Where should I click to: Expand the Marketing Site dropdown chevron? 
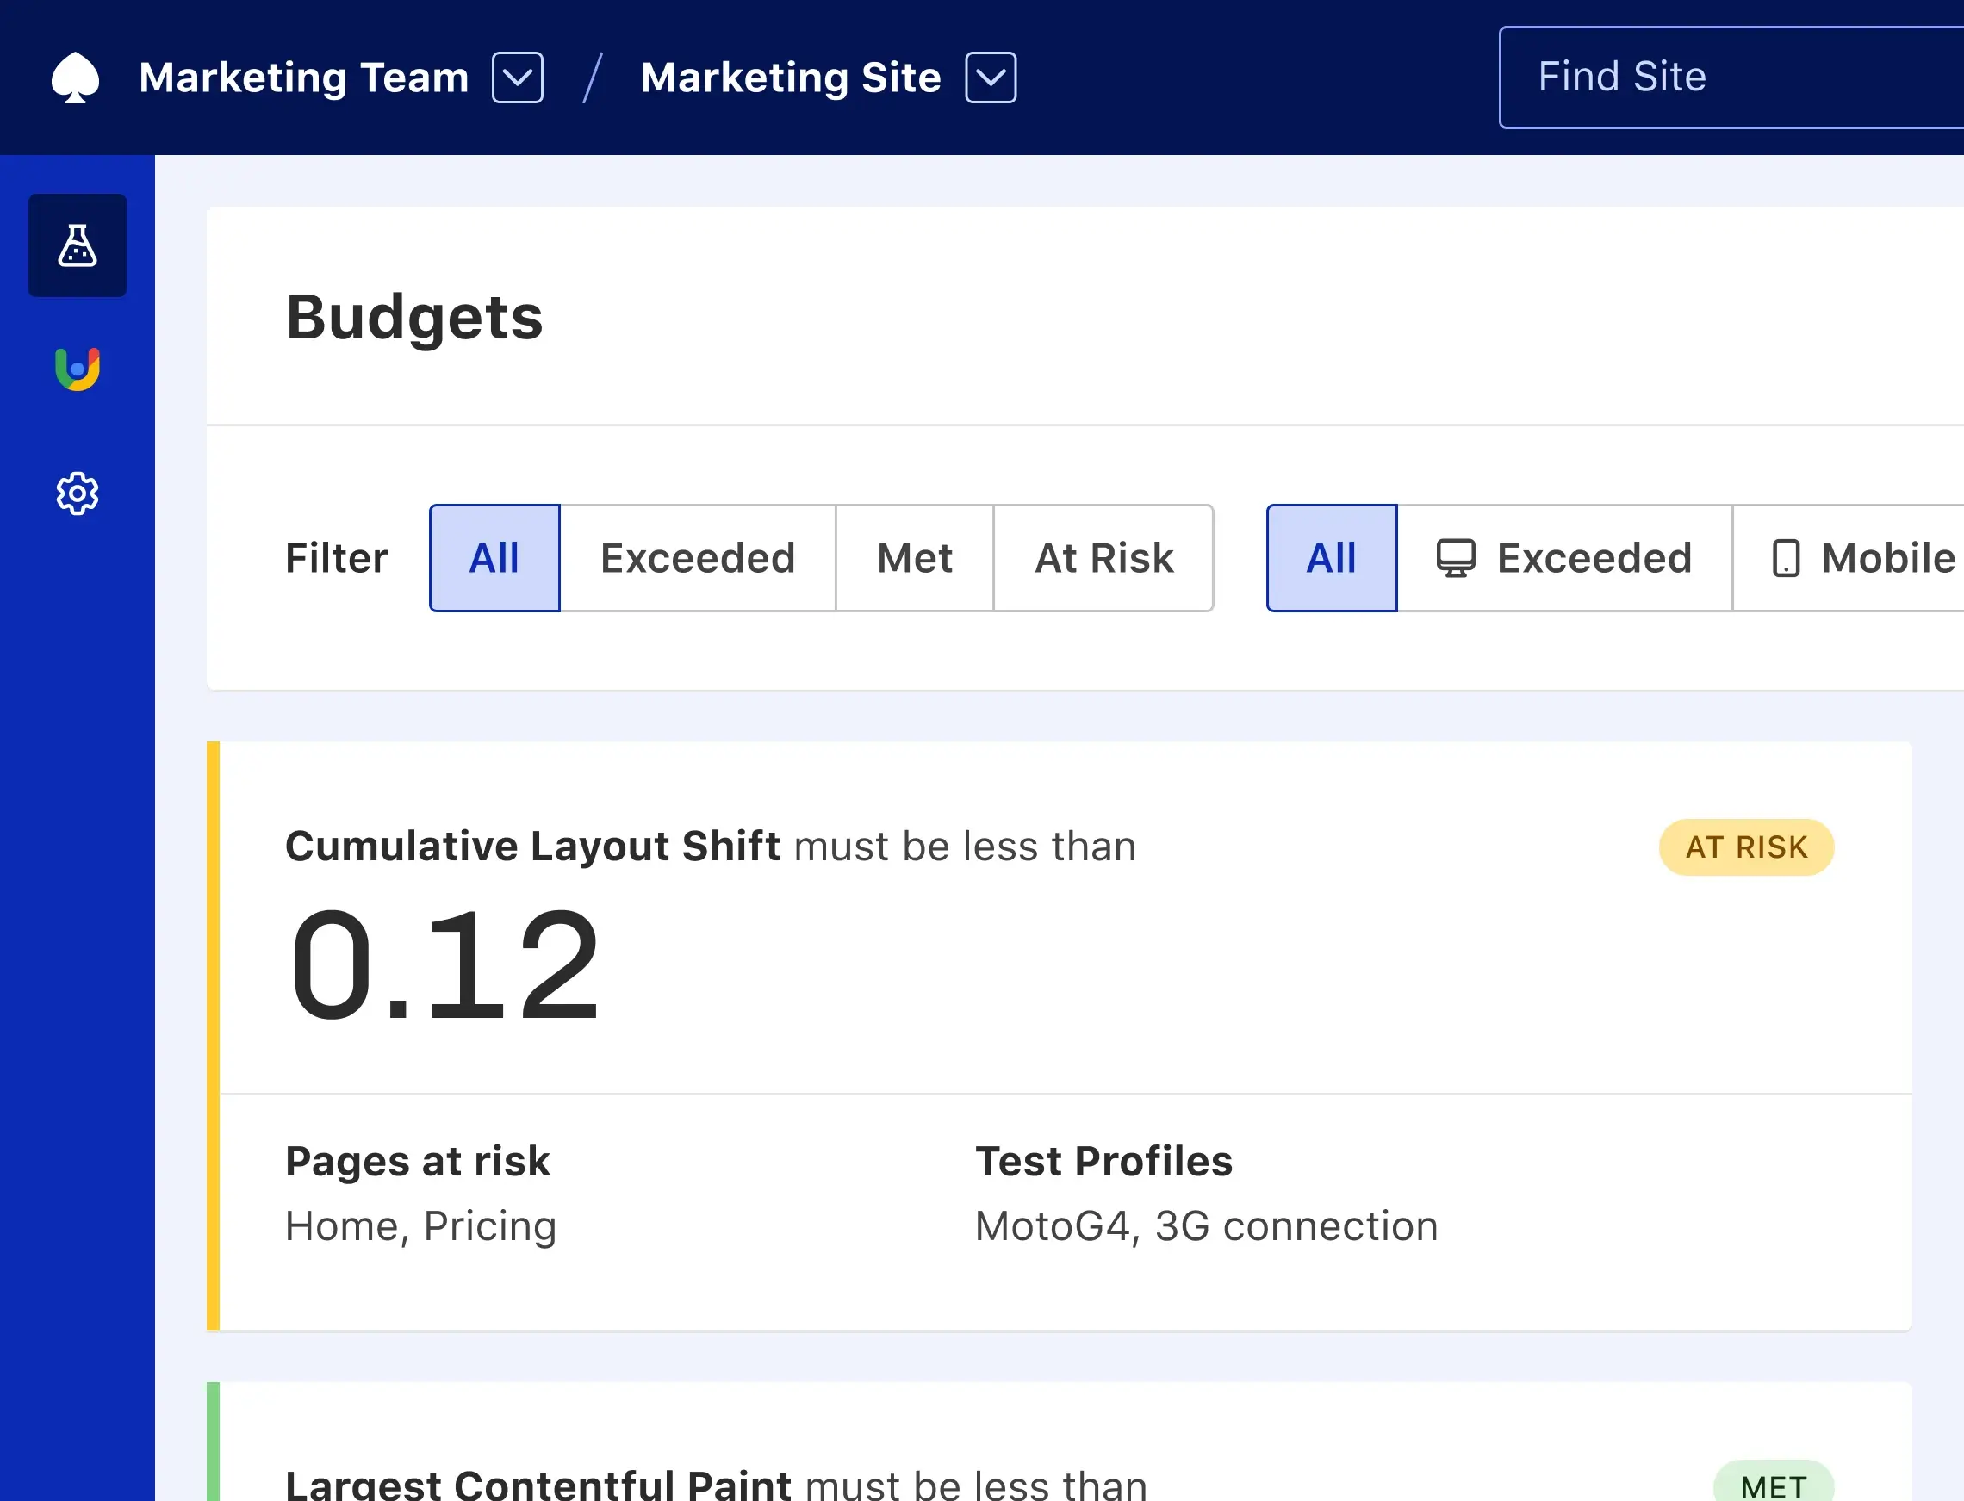tap(990, 78)
